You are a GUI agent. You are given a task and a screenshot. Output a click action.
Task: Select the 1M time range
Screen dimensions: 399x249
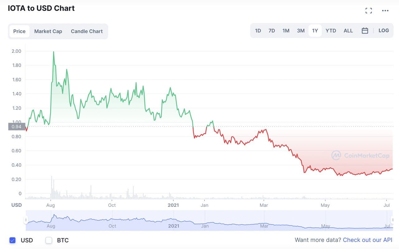click(286, 31)
